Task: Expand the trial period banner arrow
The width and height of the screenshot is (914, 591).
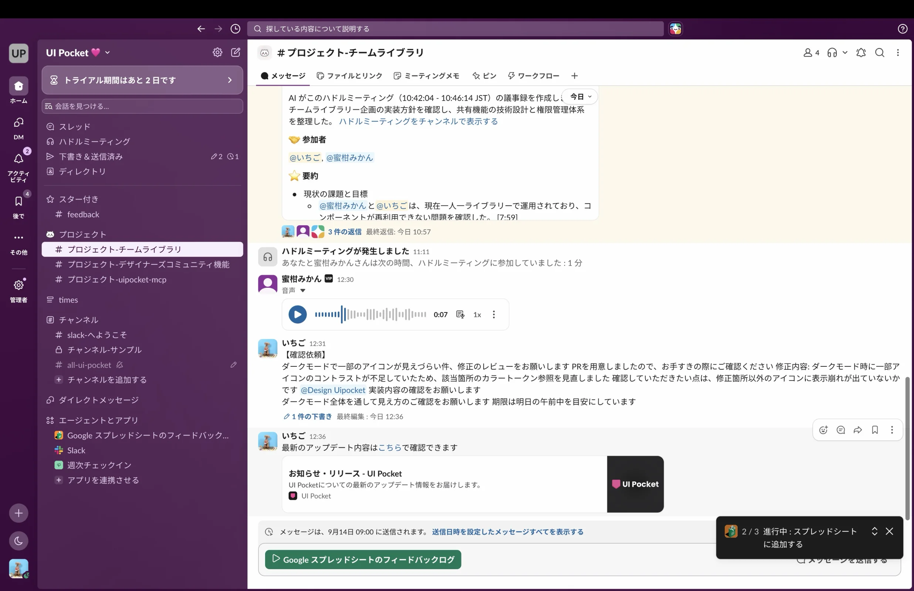Action: coord(230,80)
